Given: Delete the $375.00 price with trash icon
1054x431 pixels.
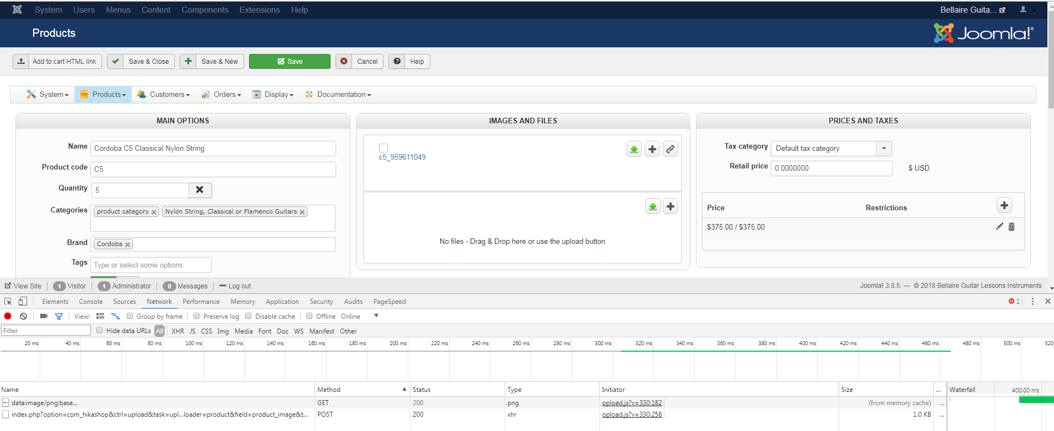Looking at the screenshot, I should coord(1012,227).
